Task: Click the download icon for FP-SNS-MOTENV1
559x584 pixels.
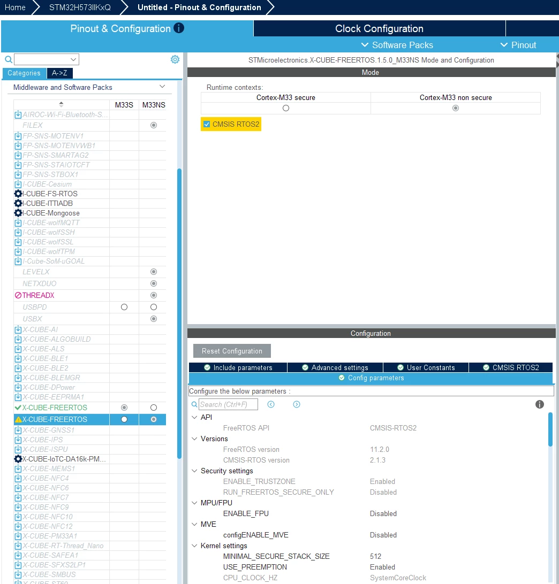Action: tap(18, 136)
